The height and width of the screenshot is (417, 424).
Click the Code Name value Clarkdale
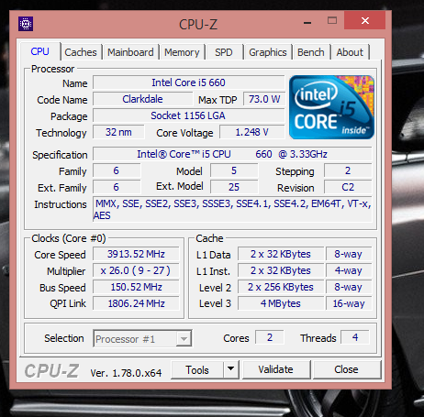142,99
